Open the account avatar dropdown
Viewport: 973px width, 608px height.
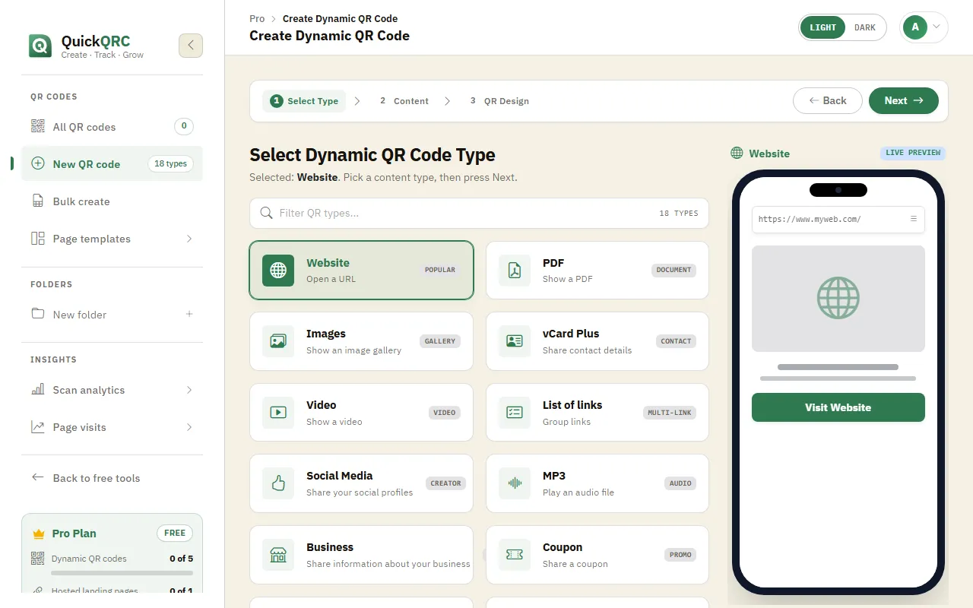(x=924, y=27)
